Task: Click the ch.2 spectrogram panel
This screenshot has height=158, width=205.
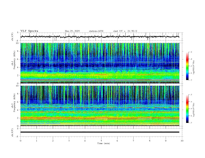Action: (100, 106)
